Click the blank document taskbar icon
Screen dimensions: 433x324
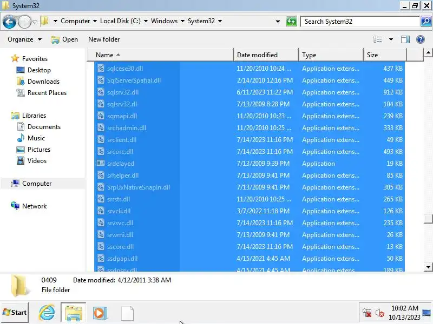click(127, 313)
